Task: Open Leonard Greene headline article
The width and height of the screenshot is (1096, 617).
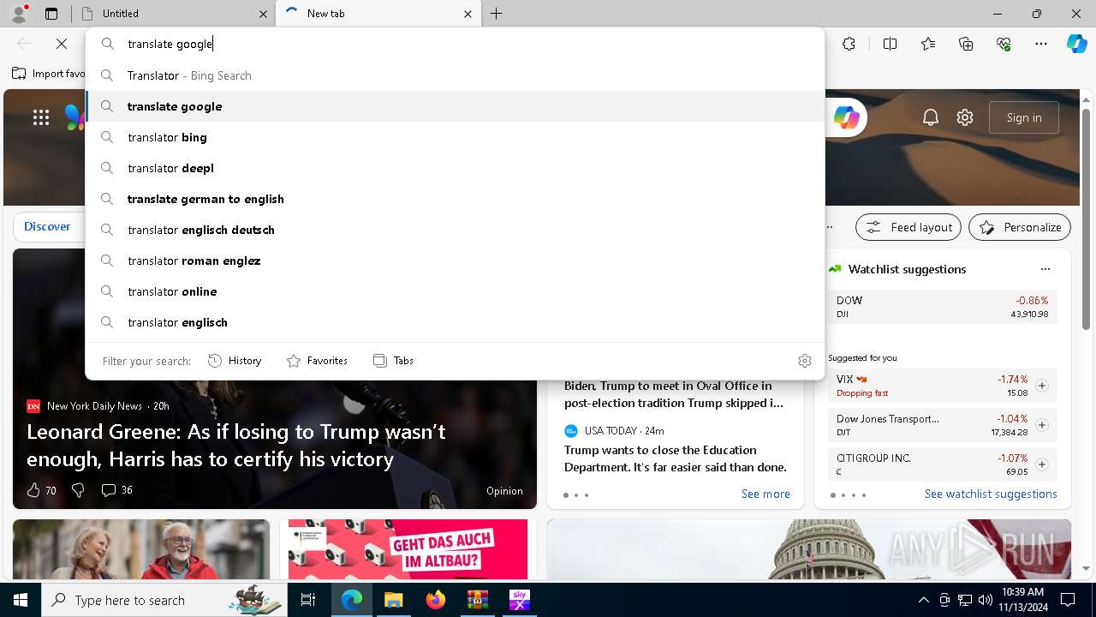Action: pyautogui.click(x=236, y=446)
